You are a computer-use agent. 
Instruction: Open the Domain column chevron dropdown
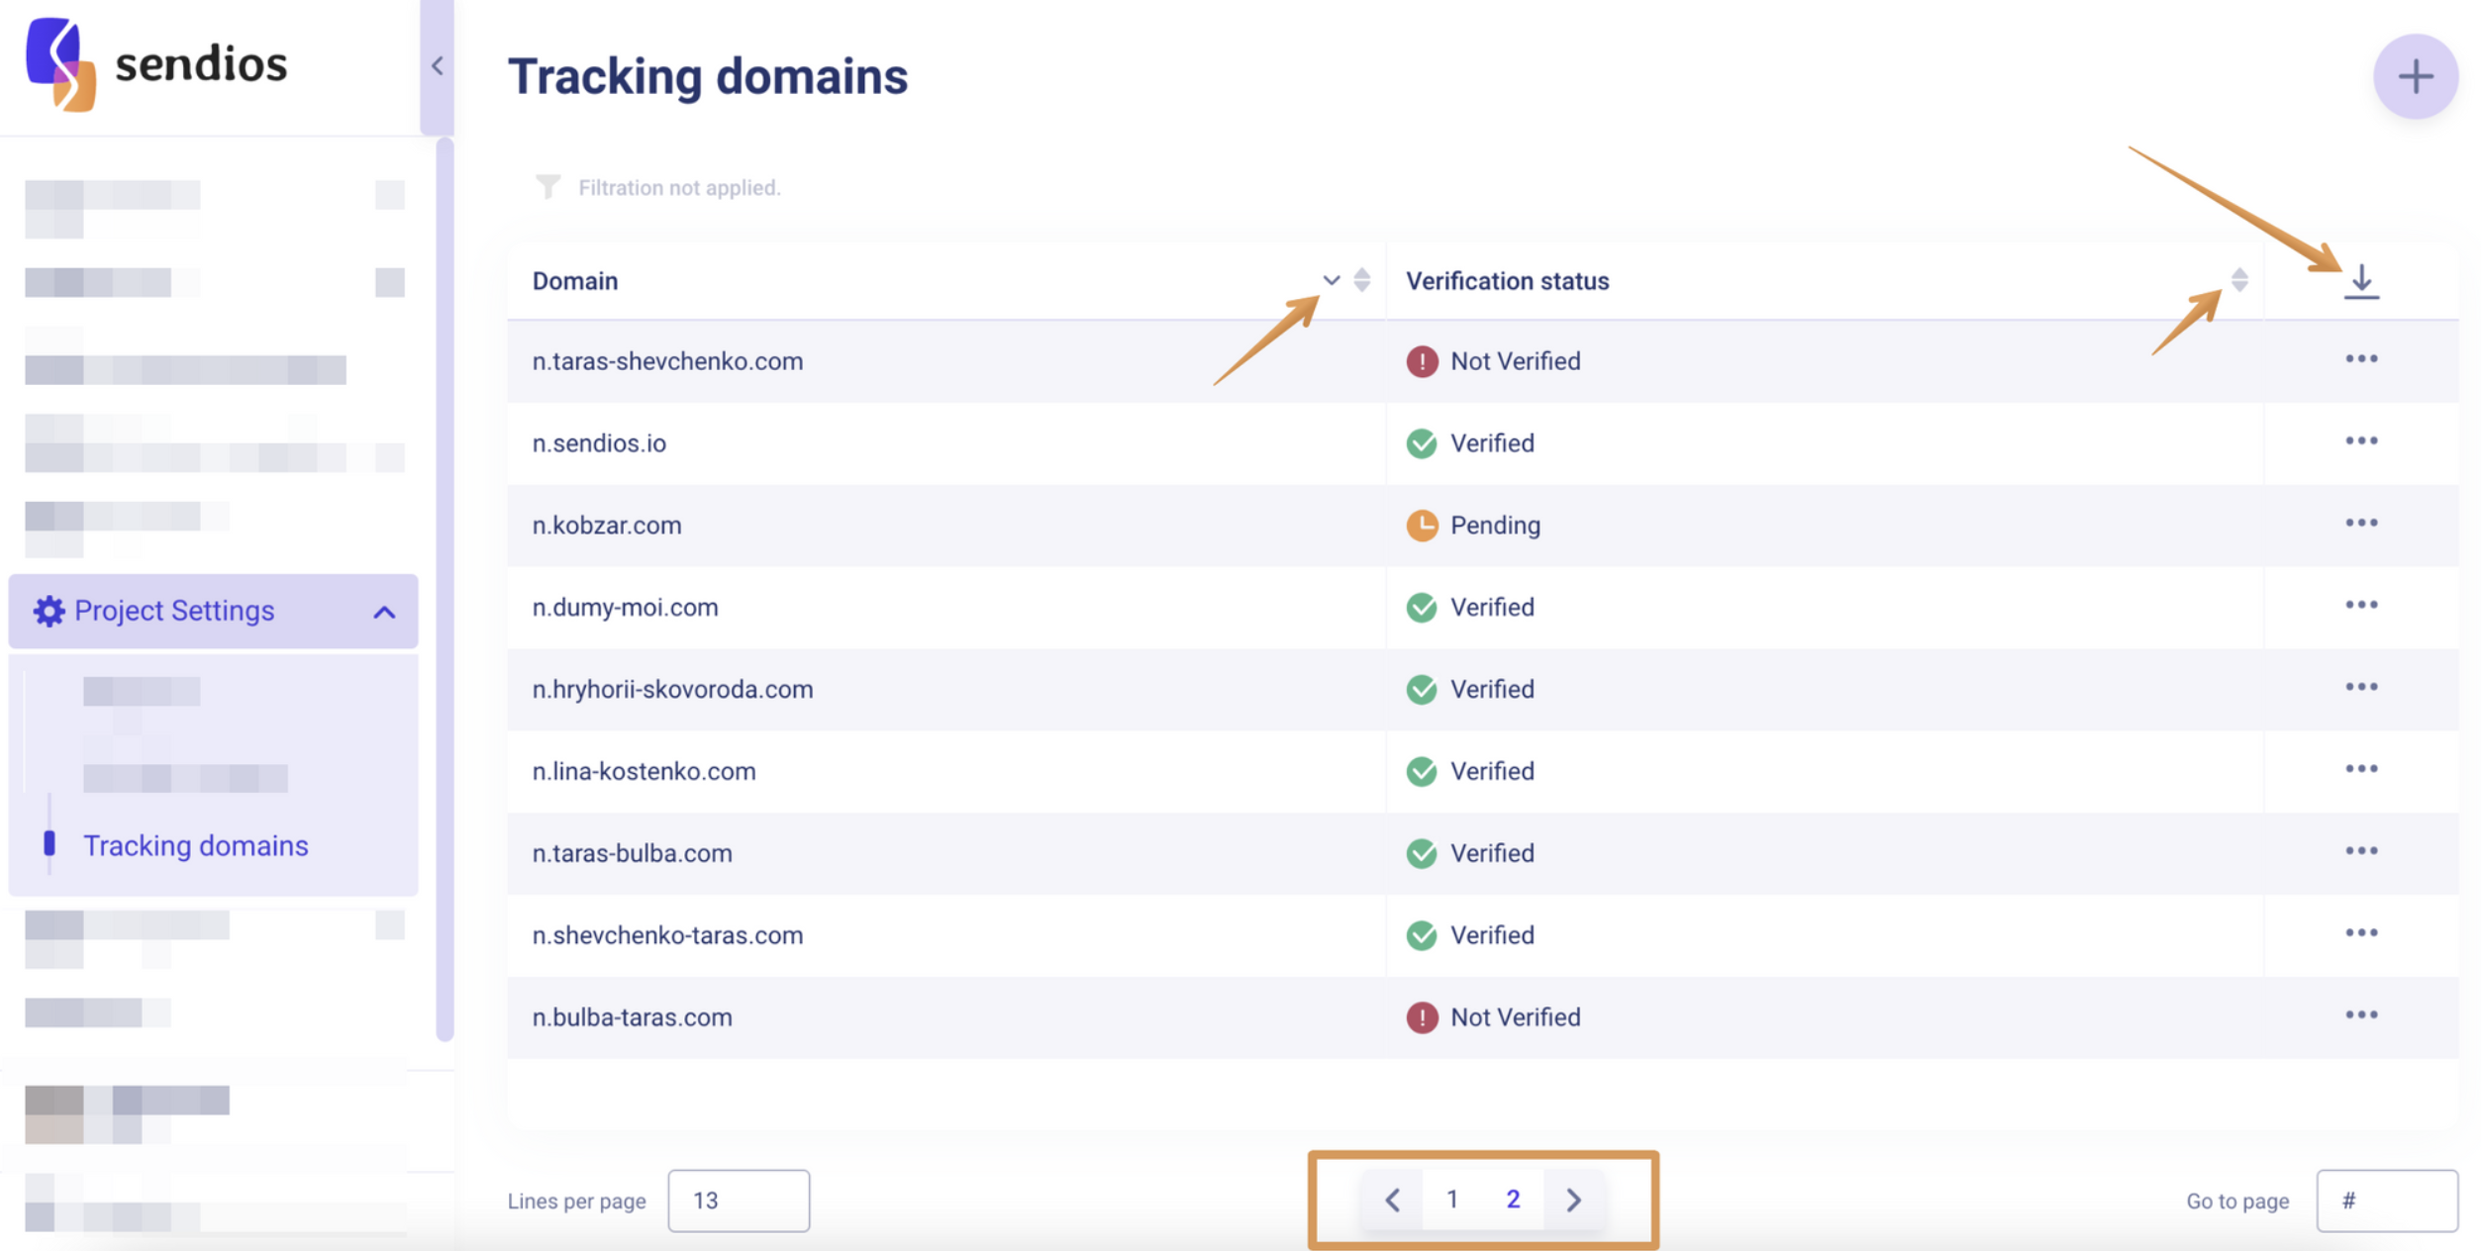(1331, 281)
